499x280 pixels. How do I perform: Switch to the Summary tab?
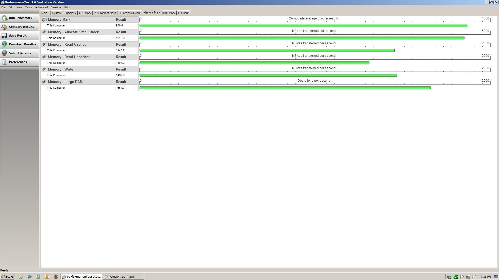coord(70,13)
